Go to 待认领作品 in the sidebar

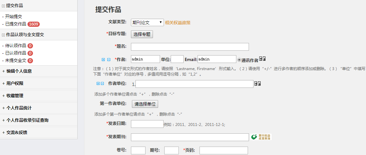pos(16,46)
